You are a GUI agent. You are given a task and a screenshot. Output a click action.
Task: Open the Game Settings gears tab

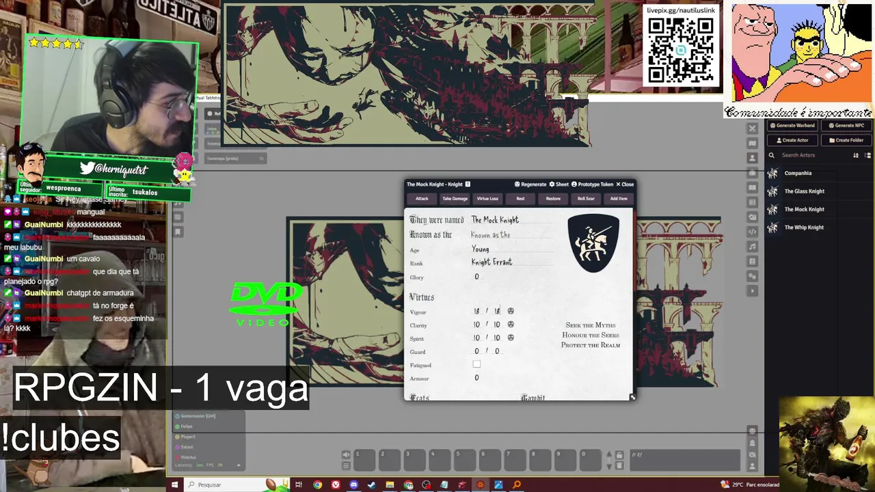click(753, 276)
